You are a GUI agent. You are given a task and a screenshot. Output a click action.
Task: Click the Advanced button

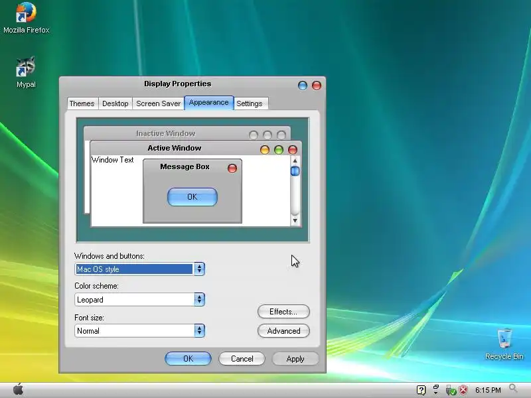[x=283, y=331]
